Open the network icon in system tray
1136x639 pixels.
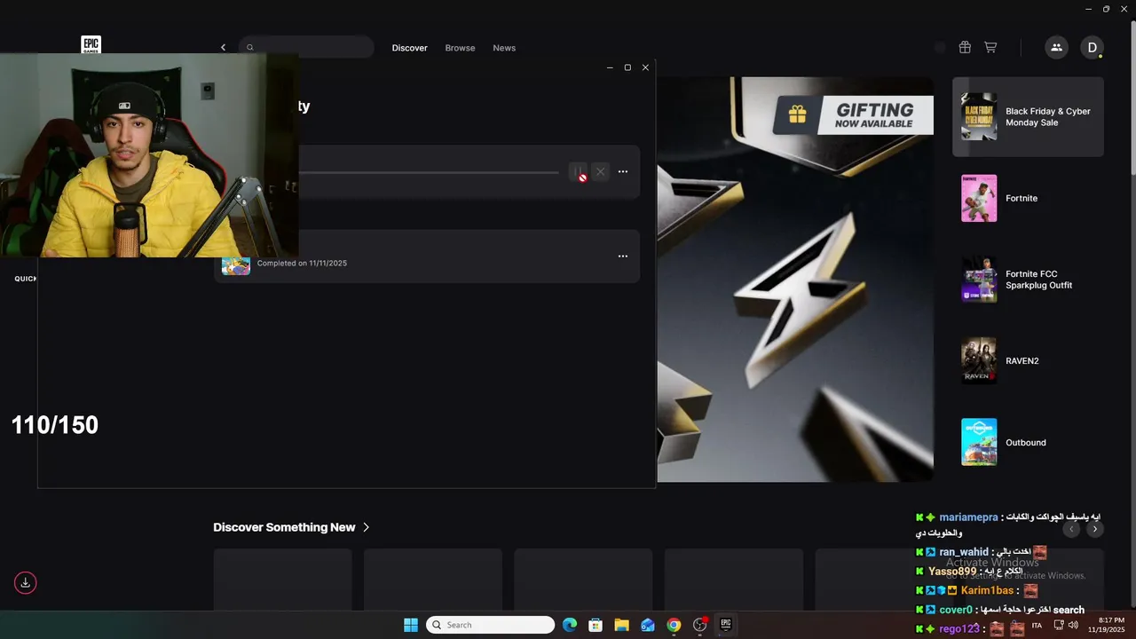(1059, 625)
